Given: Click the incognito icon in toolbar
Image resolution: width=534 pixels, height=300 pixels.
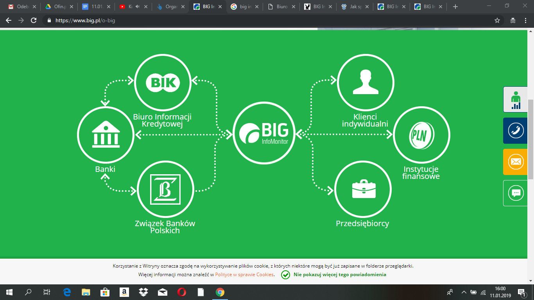Looking at the screenshot, I should [x=513, y=20].
